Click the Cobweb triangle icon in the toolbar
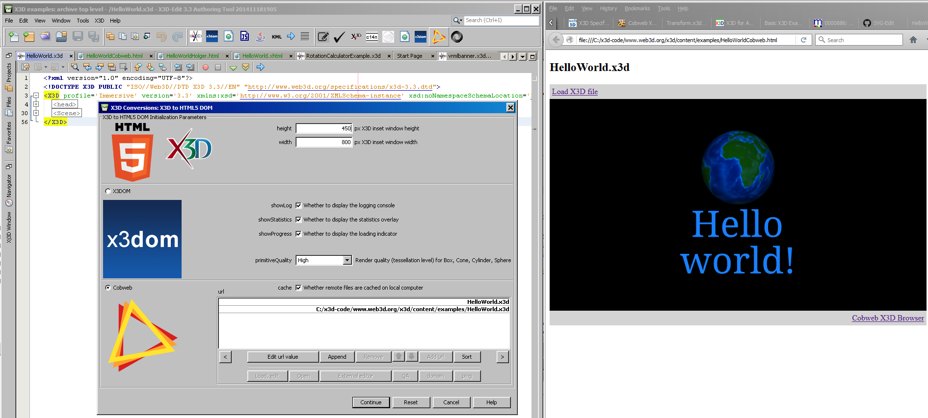928x418 pixels. 439,37
